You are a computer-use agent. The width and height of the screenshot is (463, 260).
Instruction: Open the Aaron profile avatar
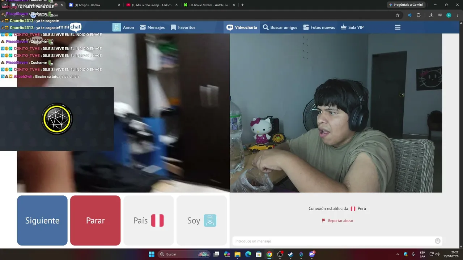(116, 27)
